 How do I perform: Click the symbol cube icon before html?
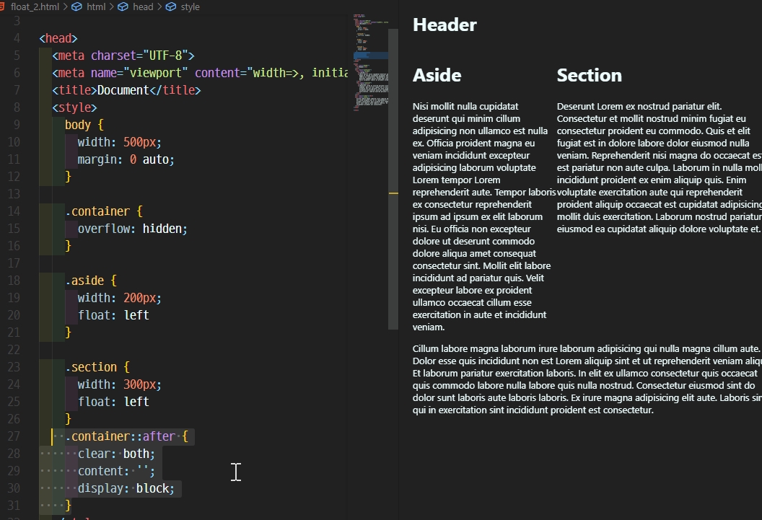(x=76, y=7)
